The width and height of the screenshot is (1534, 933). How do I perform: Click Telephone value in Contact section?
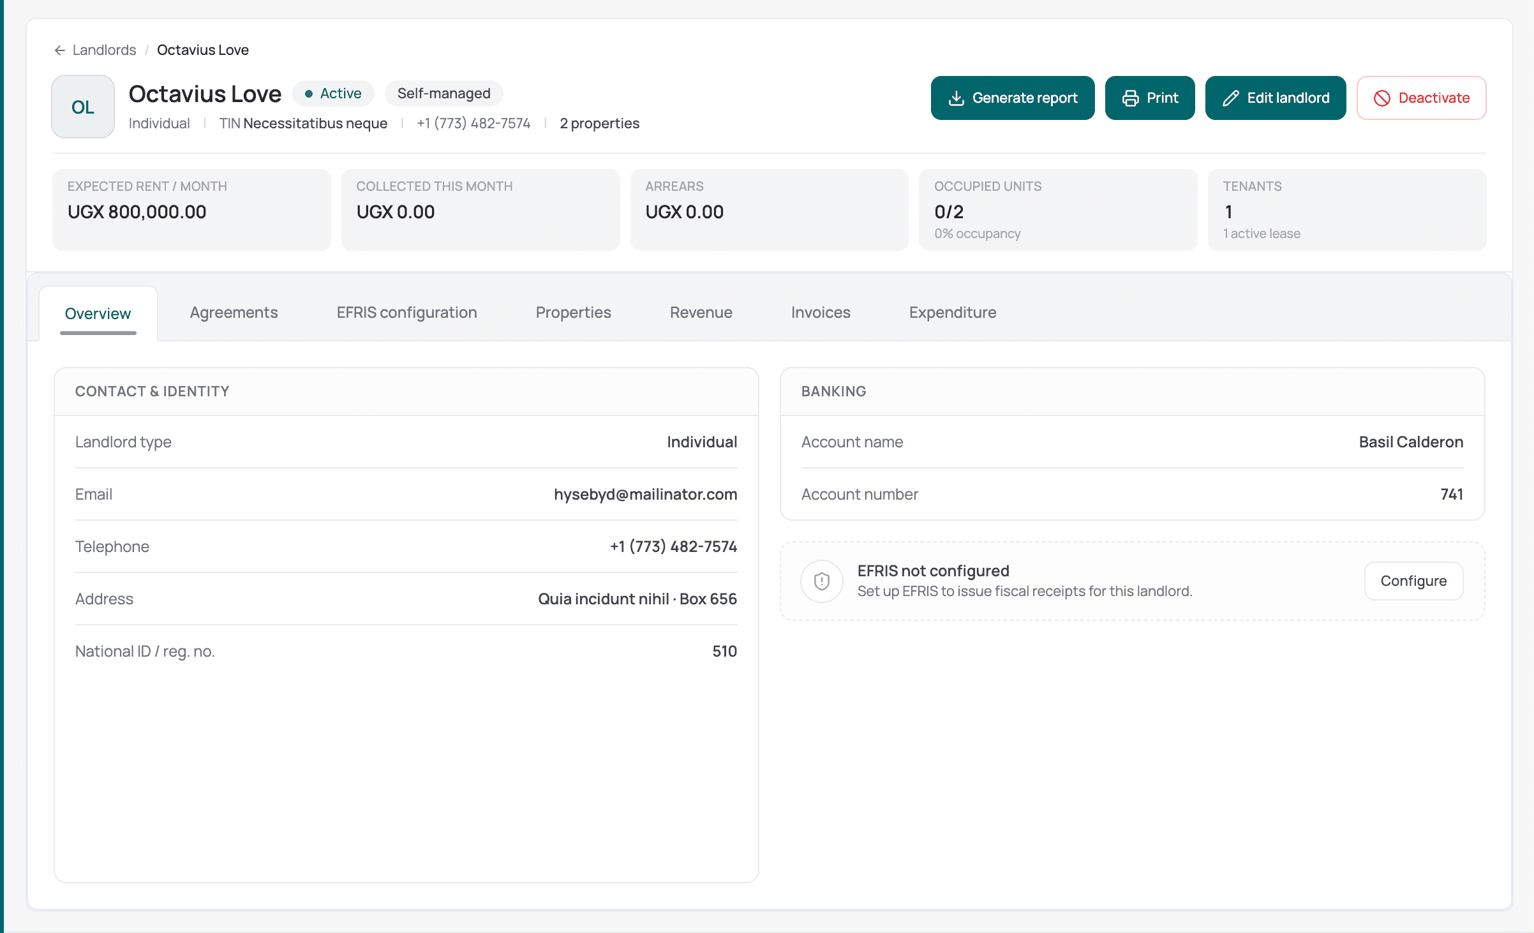coord(674,547)
